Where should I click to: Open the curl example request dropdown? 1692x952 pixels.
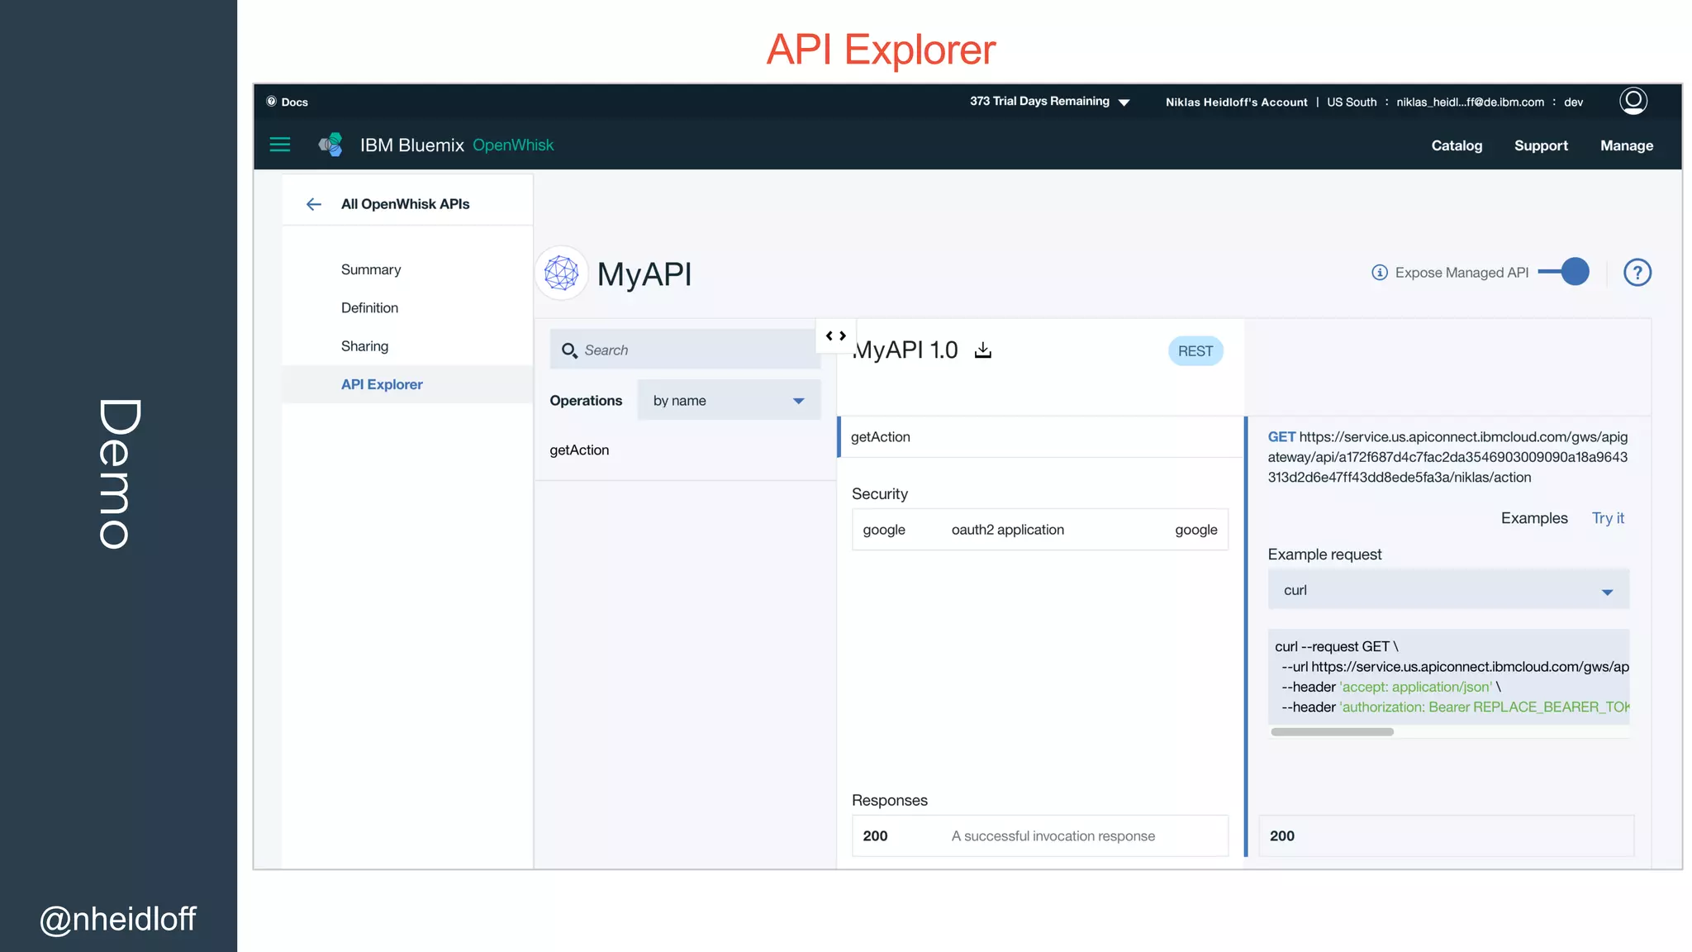[x=1447, y=590]
